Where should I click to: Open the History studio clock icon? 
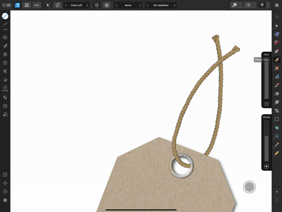click(x=5, y=192)
